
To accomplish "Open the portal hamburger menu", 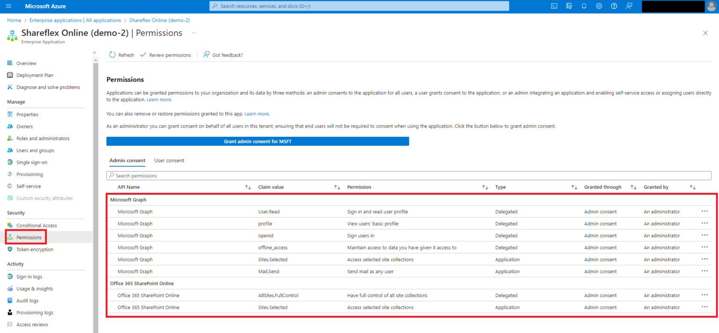I will point(8,6).
